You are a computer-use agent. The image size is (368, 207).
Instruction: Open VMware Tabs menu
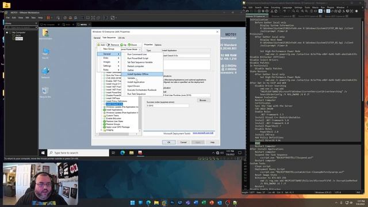coord(33,18)
